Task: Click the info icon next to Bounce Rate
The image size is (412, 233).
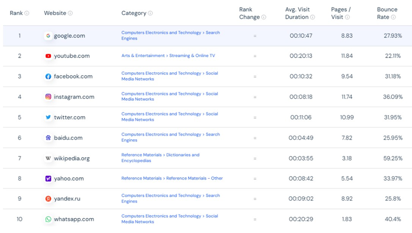Action: (x=393, y=17)
